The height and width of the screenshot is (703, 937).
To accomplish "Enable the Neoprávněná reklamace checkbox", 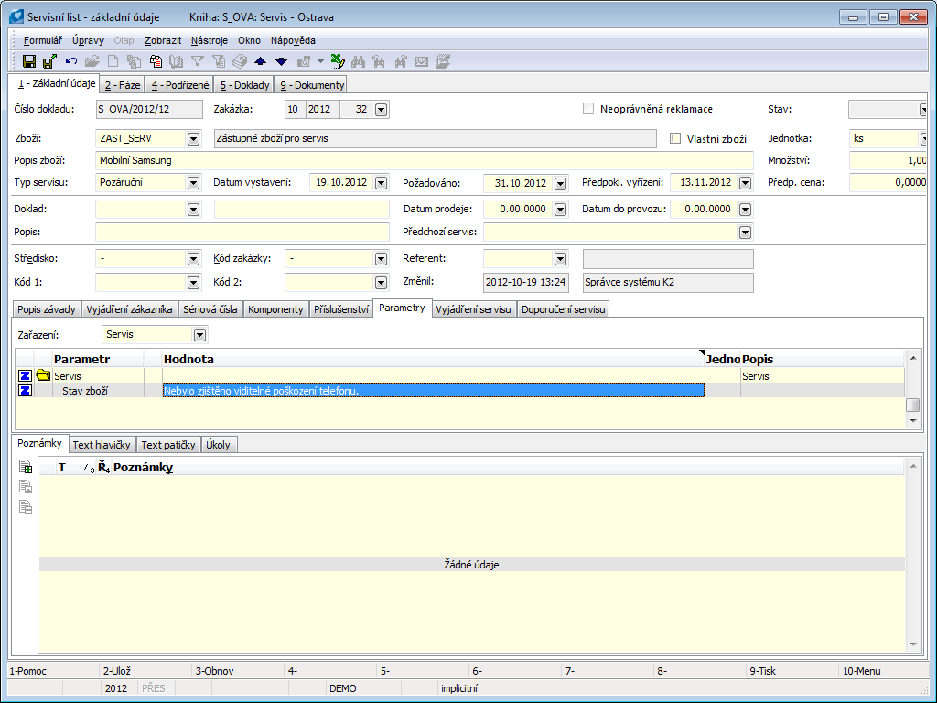I will click(x=588, y=109).
